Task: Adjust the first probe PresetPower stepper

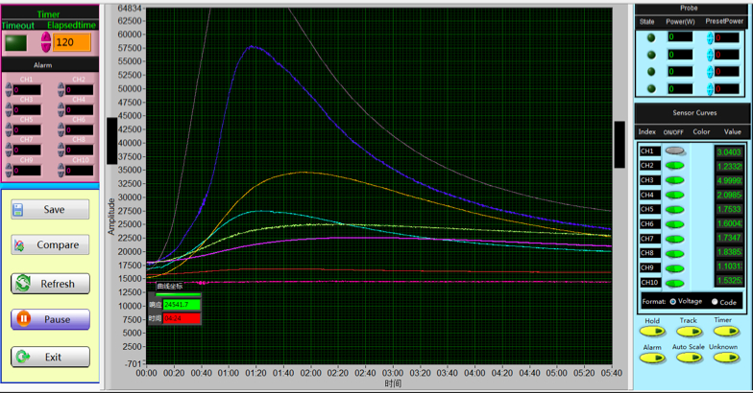Action: [710, 38]
